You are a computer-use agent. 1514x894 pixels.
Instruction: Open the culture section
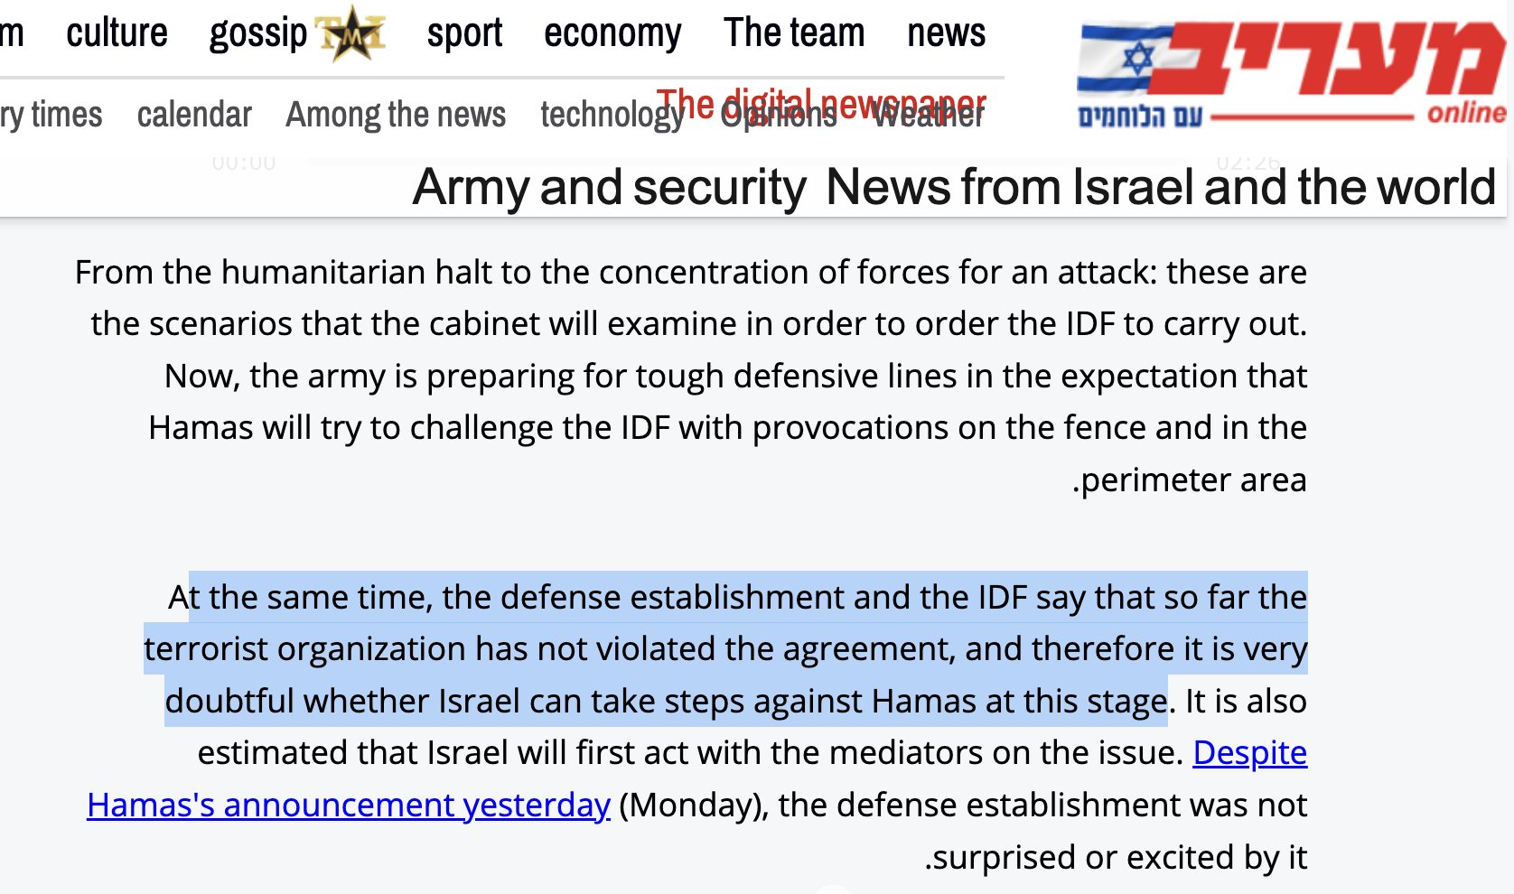[117, 33]
